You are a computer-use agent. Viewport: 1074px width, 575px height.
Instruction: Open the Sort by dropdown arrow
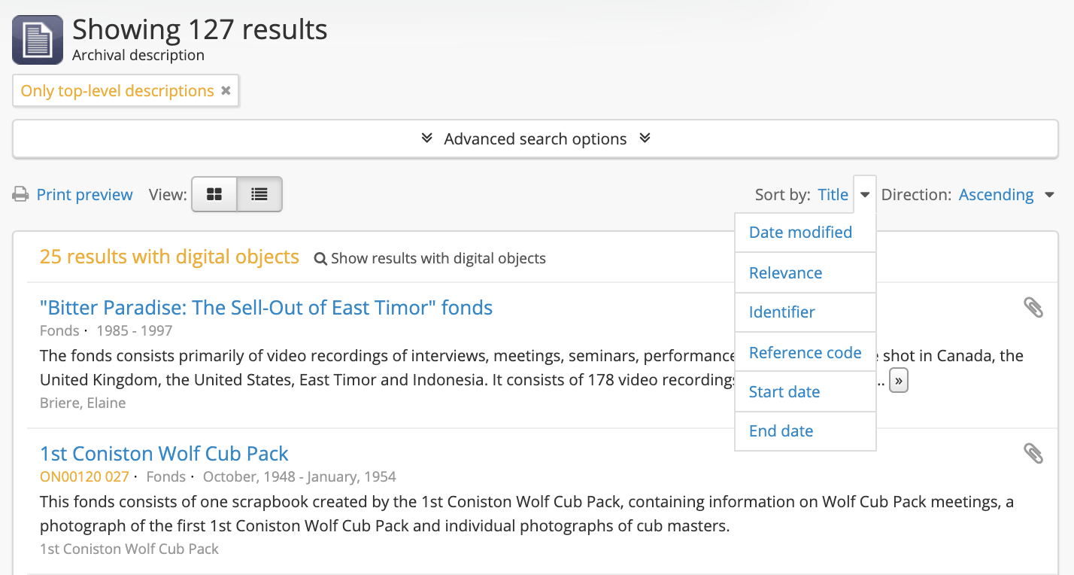864,193
